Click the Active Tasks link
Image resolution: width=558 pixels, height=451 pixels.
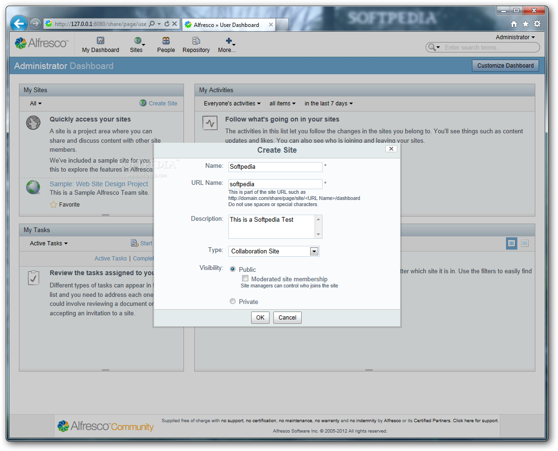pos(110,259)
